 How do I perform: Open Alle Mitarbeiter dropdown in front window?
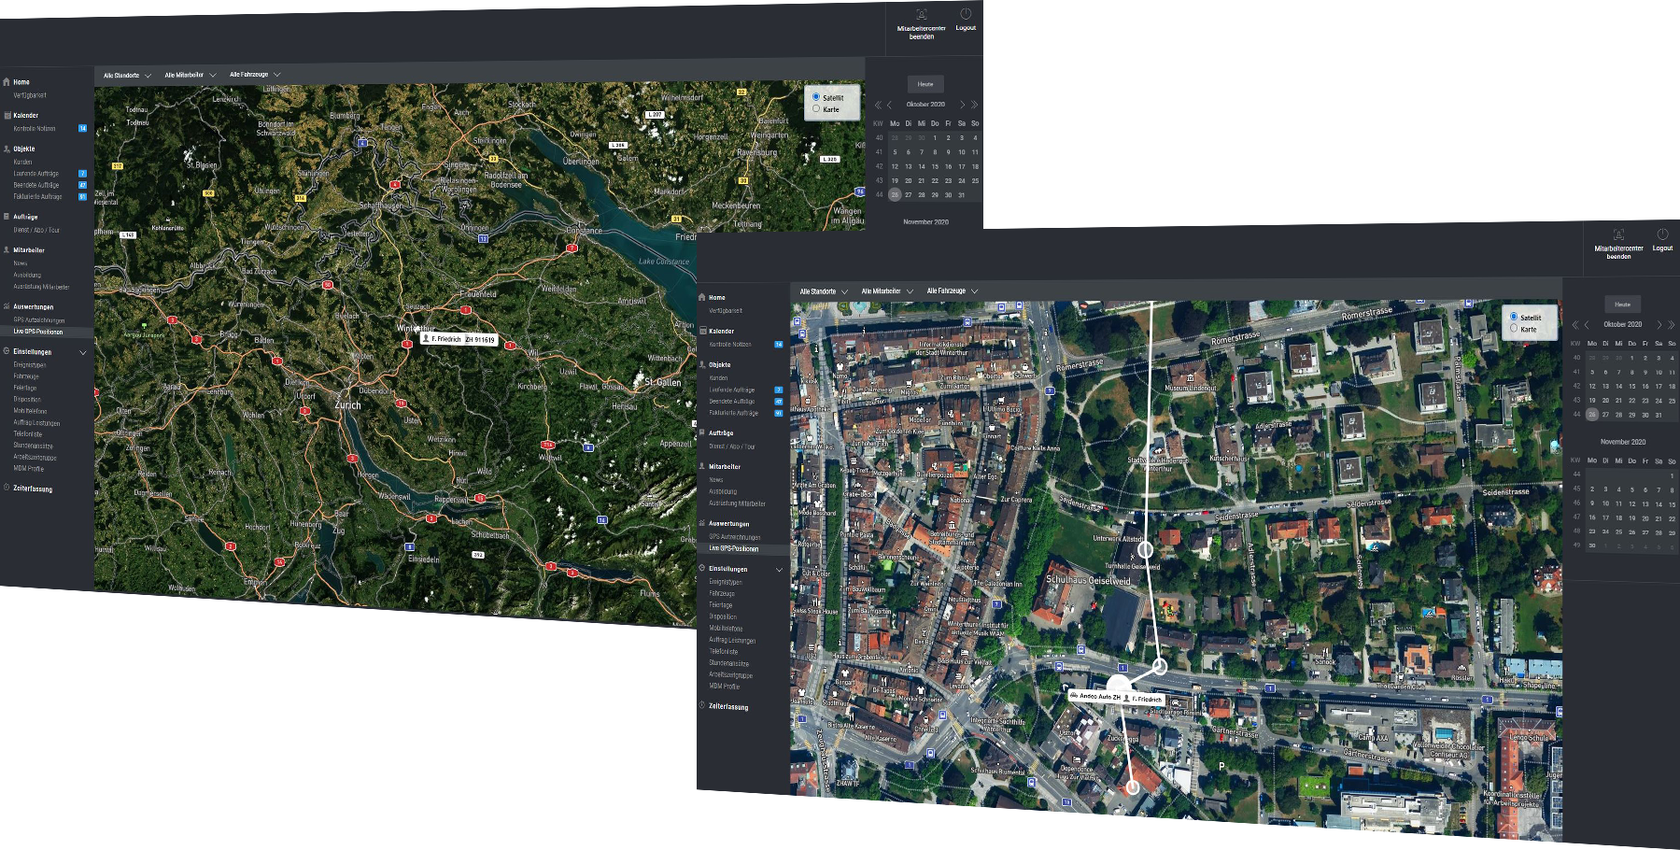[887, 291]
